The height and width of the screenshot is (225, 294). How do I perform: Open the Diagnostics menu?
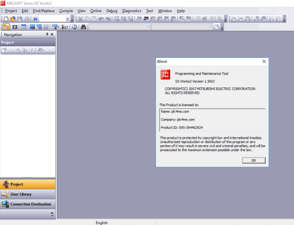pos(131,11)
